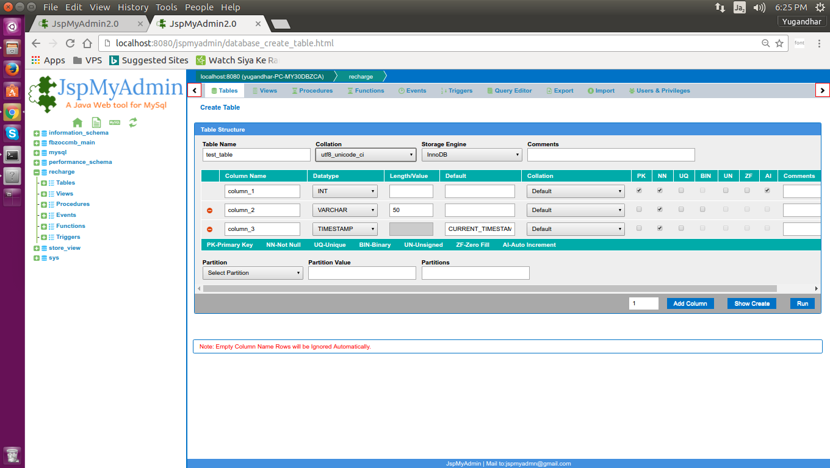The height and width of the screenshot is (468, 830).
Task: Open the Storage Engine dropdown
Action: 471,154
